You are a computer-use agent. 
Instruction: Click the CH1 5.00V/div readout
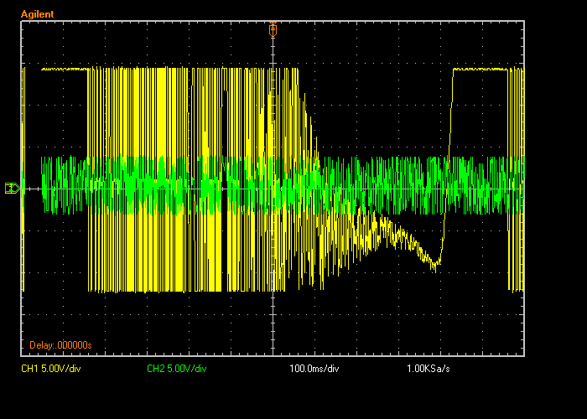tap(51, 369)
